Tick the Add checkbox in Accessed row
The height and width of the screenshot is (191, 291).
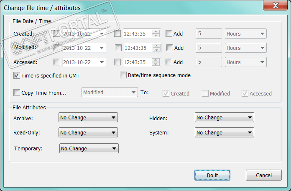pos(168,62)
